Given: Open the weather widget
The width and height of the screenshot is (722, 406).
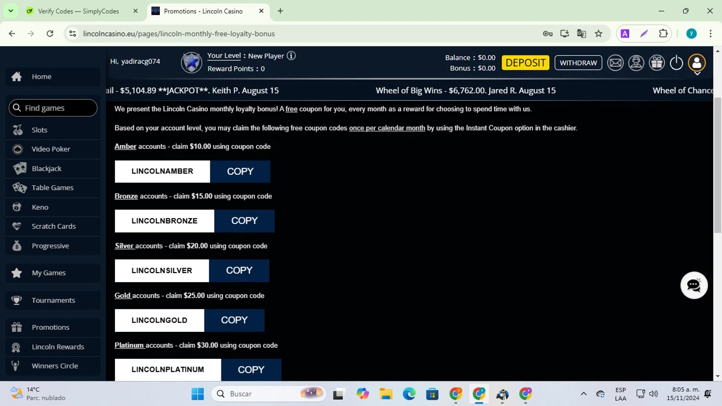Looking at the screenshot, I should [x=38, y=394].
